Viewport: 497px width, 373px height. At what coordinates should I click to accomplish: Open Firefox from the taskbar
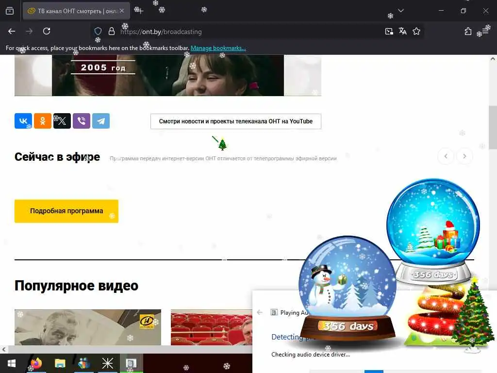coord(36,363)
